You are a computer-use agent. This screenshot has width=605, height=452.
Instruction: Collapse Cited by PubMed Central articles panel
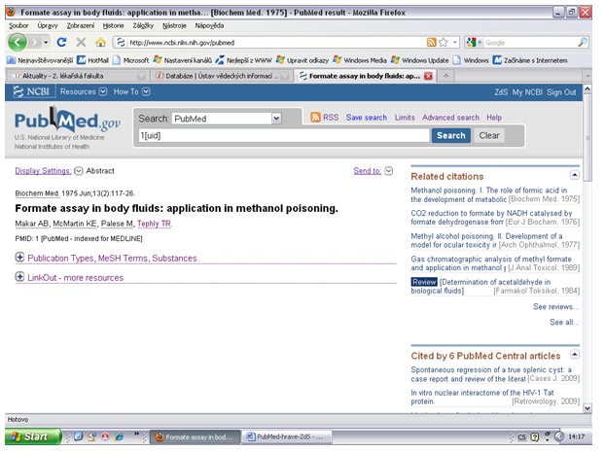[575, 354]
